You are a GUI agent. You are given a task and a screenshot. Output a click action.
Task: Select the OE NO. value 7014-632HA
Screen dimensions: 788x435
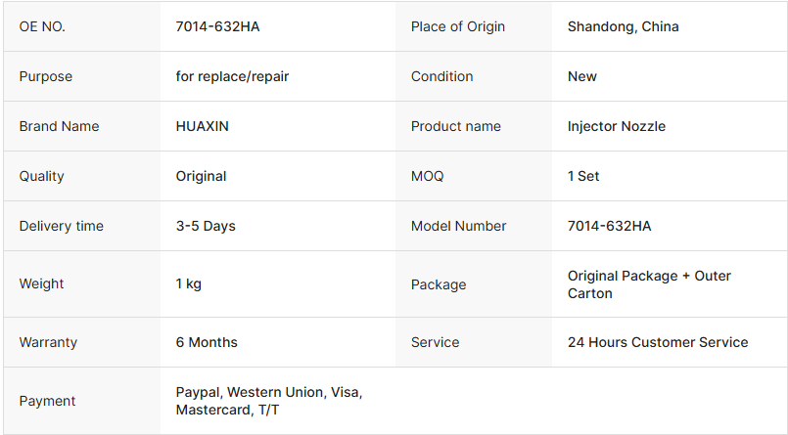pyautogui.click(x=217, y=26)
